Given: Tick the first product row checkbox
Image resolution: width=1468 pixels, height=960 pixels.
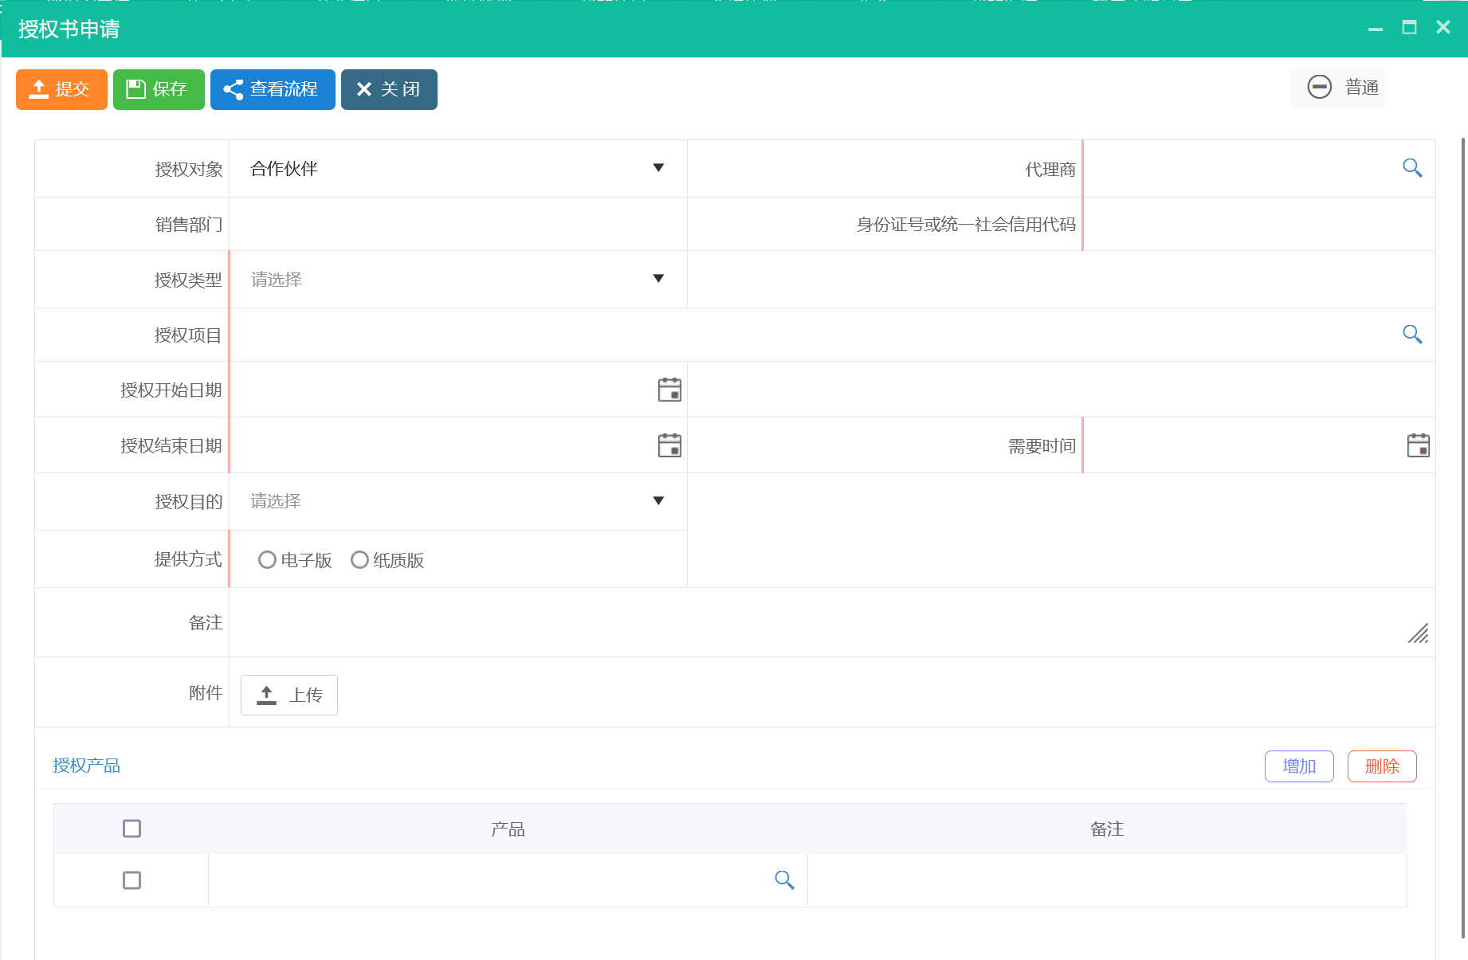Looking at the screenshot, I should click(x=132, y=880).
